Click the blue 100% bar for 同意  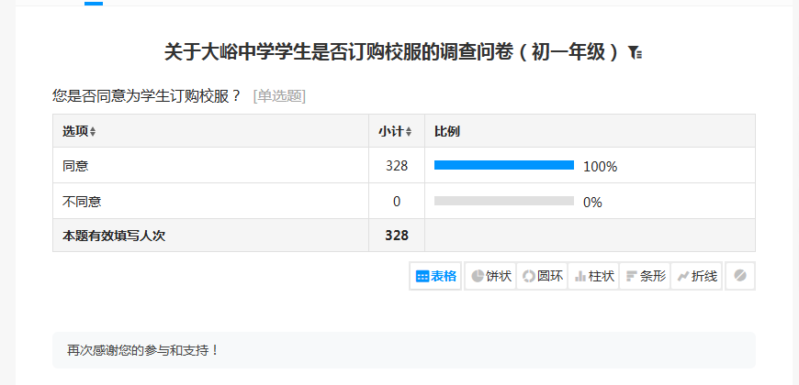pos(503,165)
